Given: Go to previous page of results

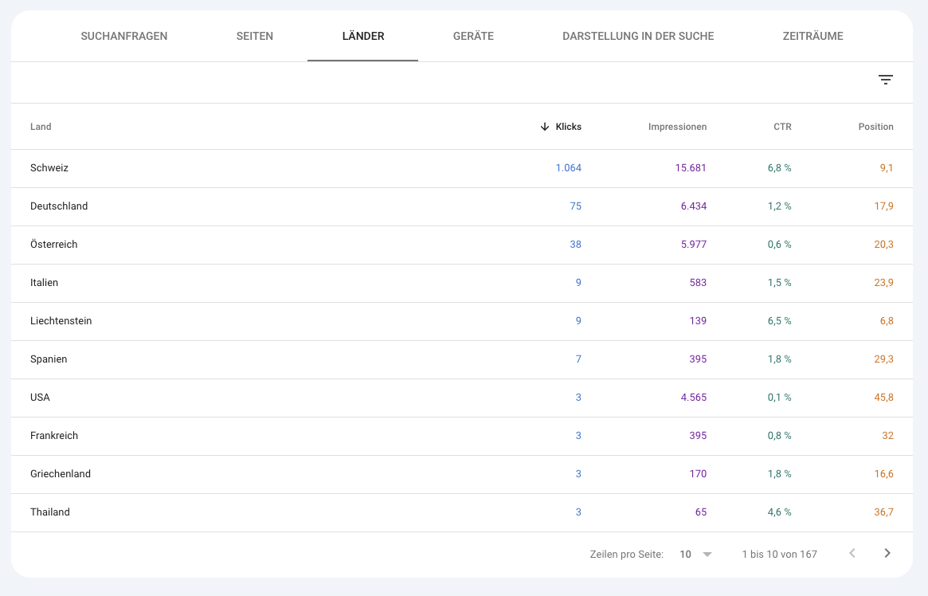Looking at the screenshot, I should (852, 554).
